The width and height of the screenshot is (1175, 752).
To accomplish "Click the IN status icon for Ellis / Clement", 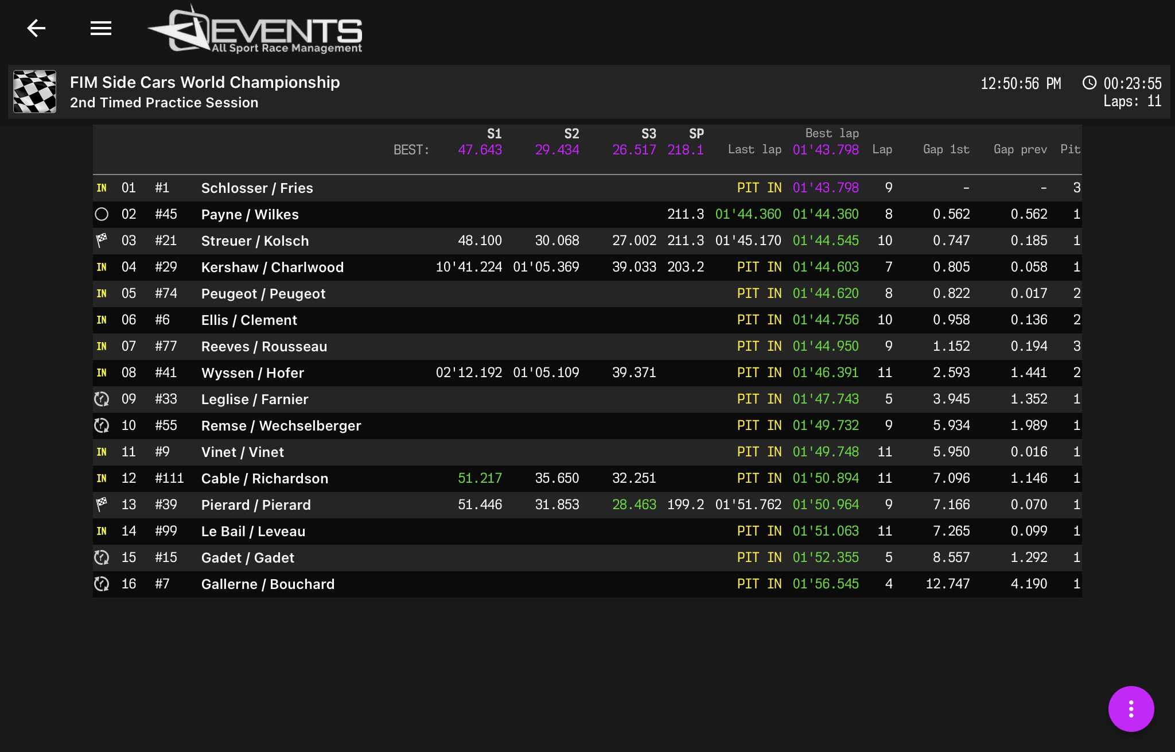I will (x=102, y=320).
